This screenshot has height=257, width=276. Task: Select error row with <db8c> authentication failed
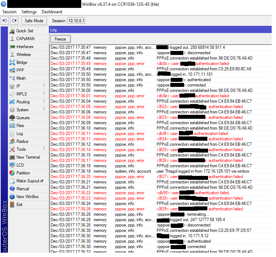tap(161, 64)
